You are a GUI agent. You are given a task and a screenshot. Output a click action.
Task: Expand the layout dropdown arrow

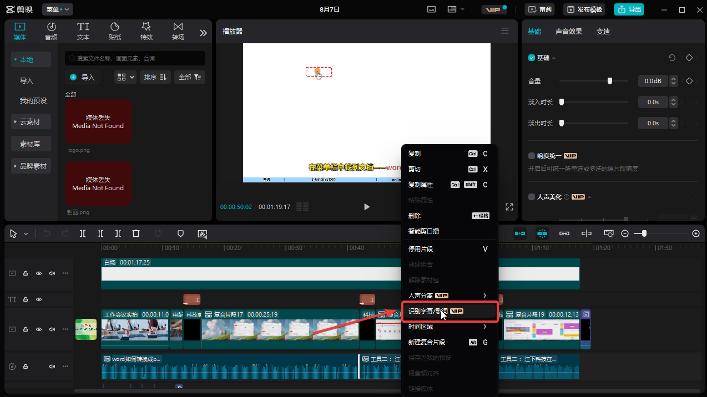point(463,9)
